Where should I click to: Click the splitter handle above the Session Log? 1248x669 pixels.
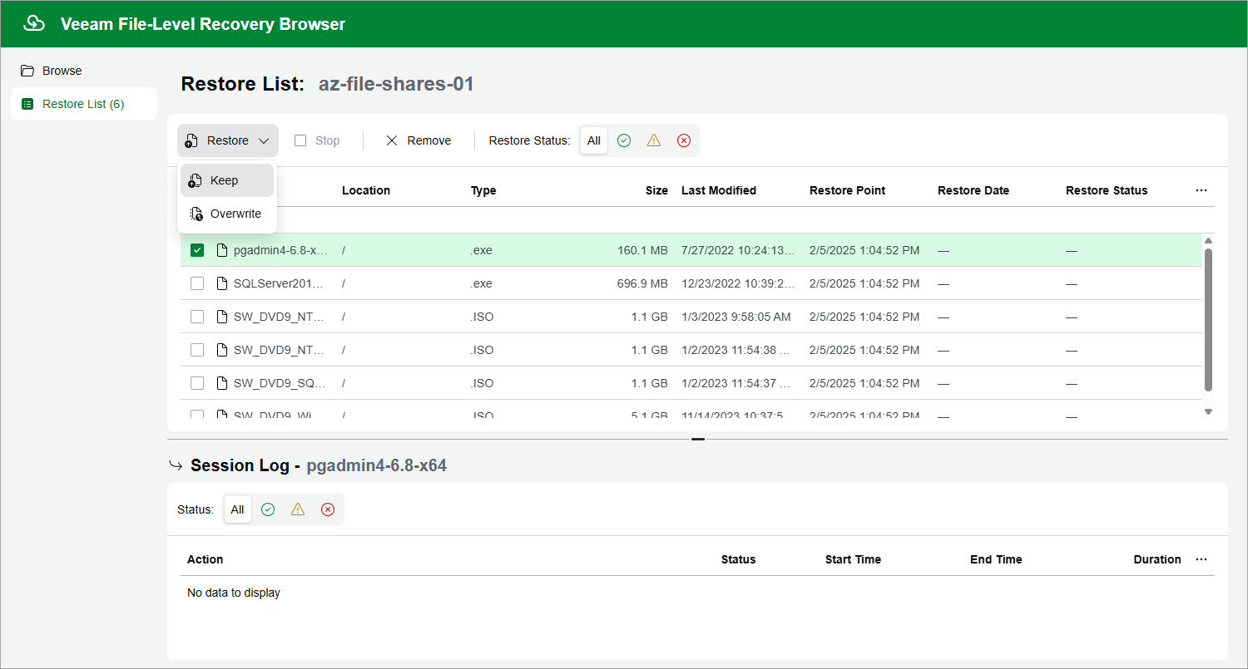point(698,439)
